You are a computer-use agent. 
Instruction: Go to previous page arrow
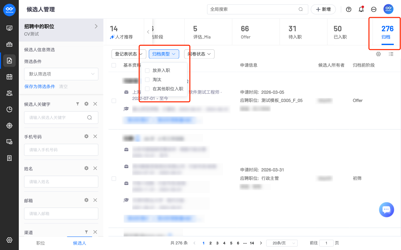[194, 243]
